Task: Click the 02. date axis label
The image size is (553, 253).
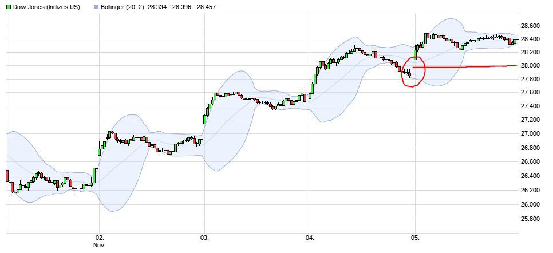Action: coord(100,238)
